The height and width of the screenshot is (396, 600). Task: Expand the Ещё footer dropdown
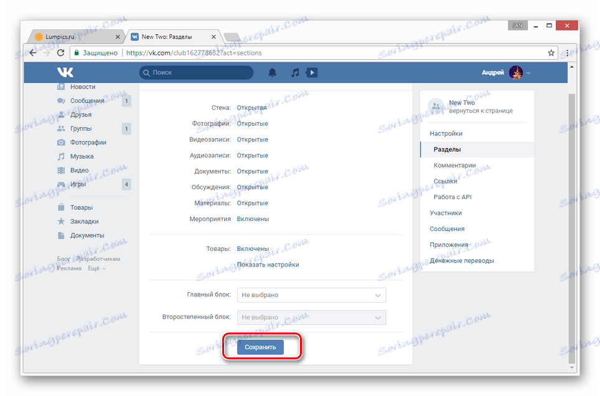pyautogui.click(x=97, y=268)
